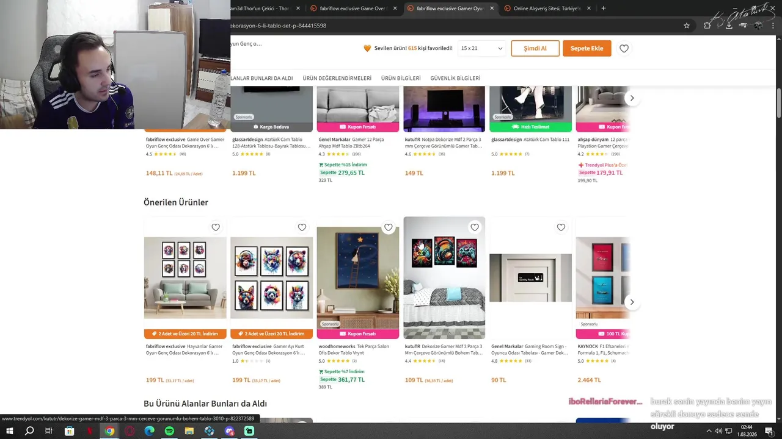Click the browser vertical scrollbar thumb
This screenshot has width=782, height=439.
(778, 104)
